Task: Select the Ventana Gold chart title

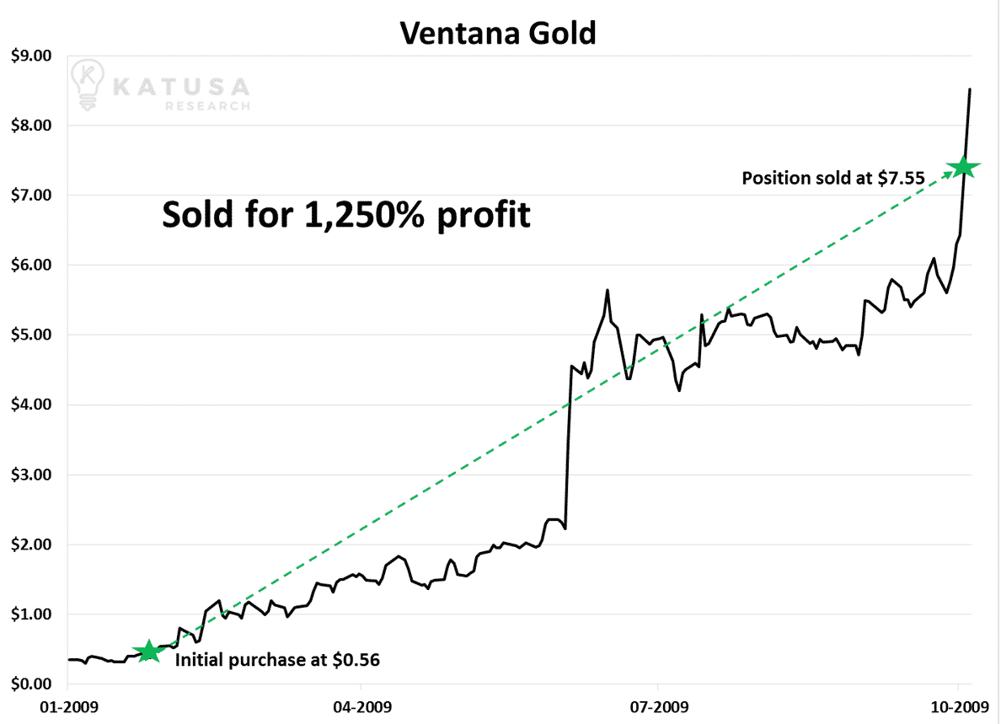Action: (x=498, y=33)
